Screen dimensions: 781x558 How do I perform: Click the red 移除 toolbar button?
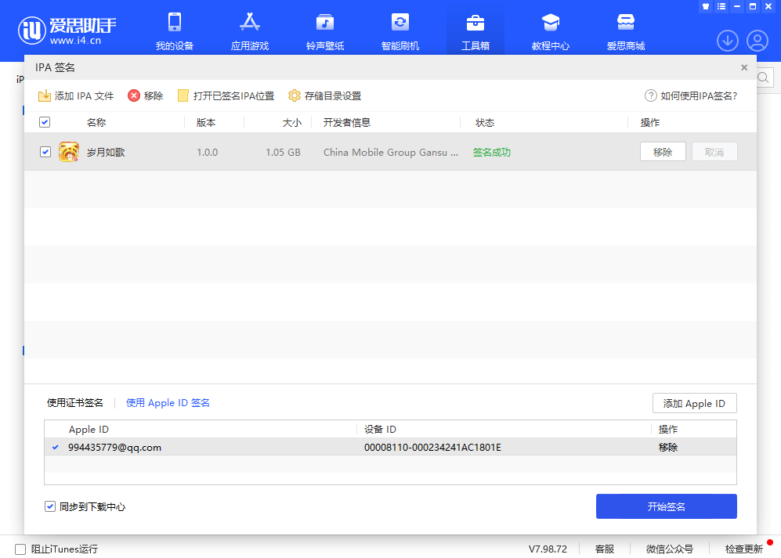tap(146, 95)
